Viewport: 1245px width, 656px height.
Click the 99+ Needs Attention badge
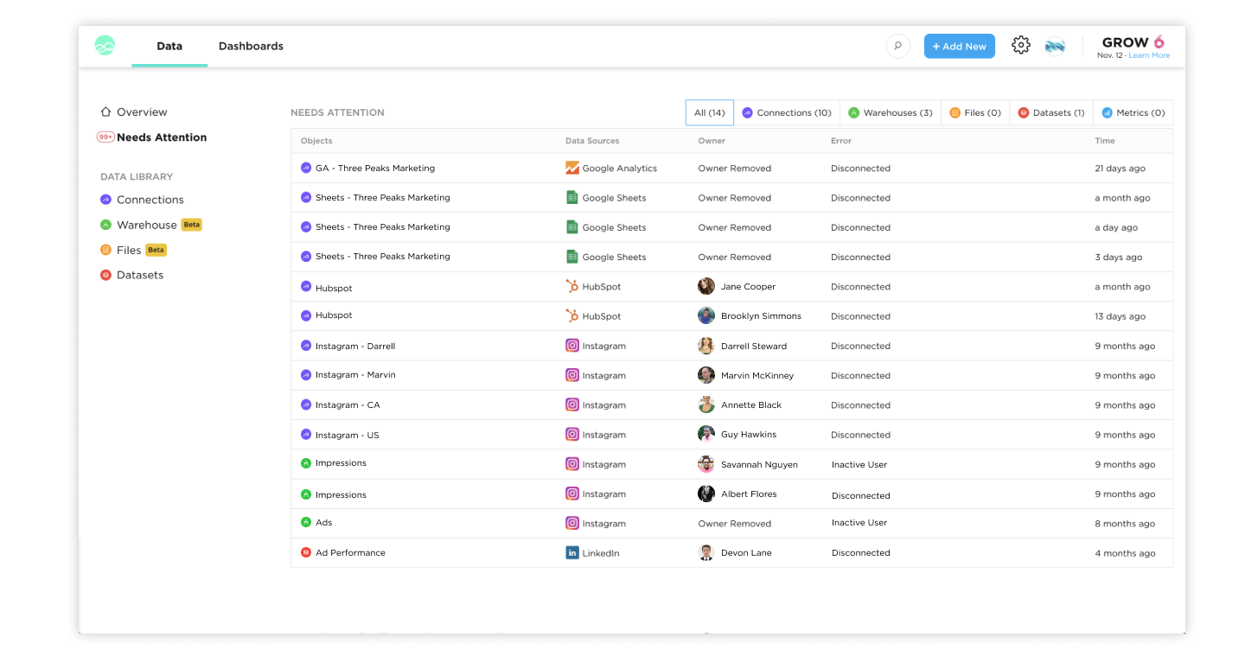click(105, 137)
